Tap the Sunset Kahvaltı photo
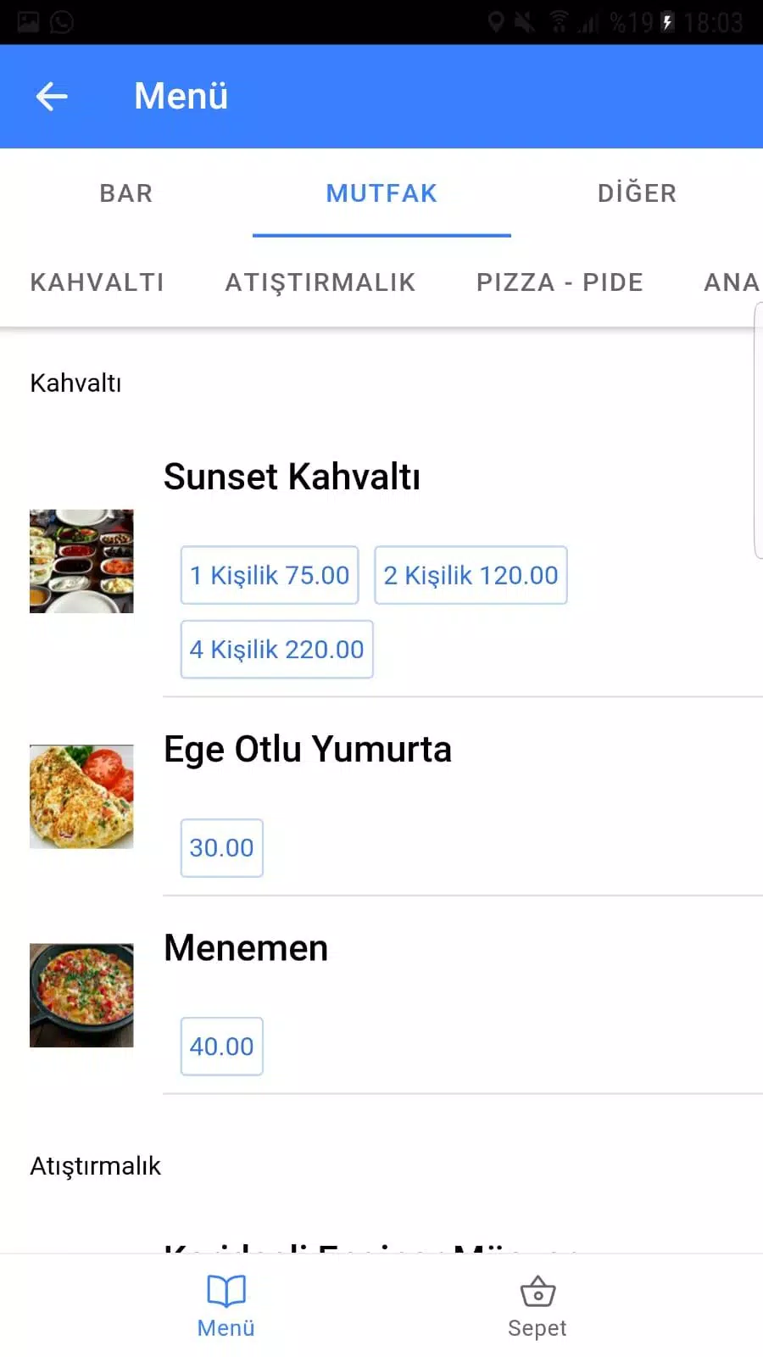 pyautogui.click(x=81, y=561)
